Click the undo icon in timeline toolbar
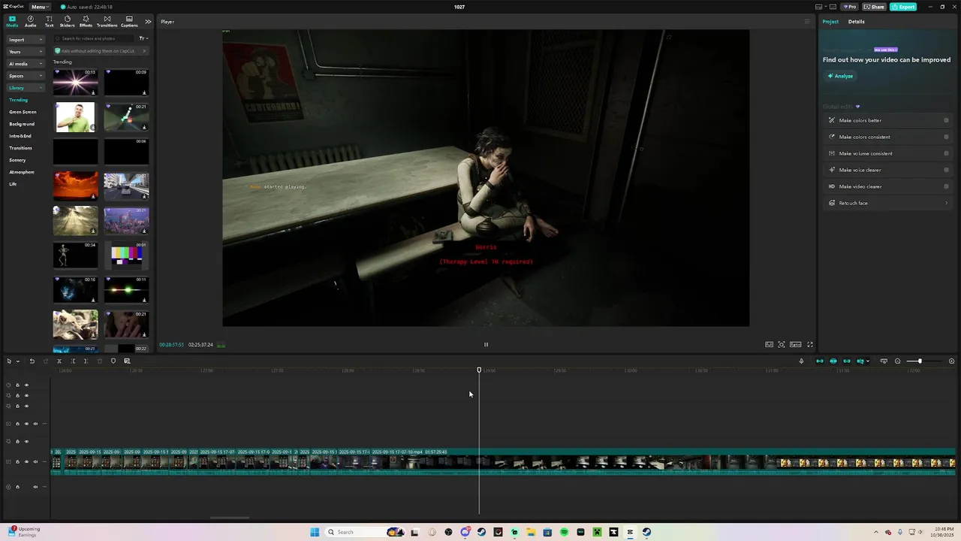 (32, 361)
